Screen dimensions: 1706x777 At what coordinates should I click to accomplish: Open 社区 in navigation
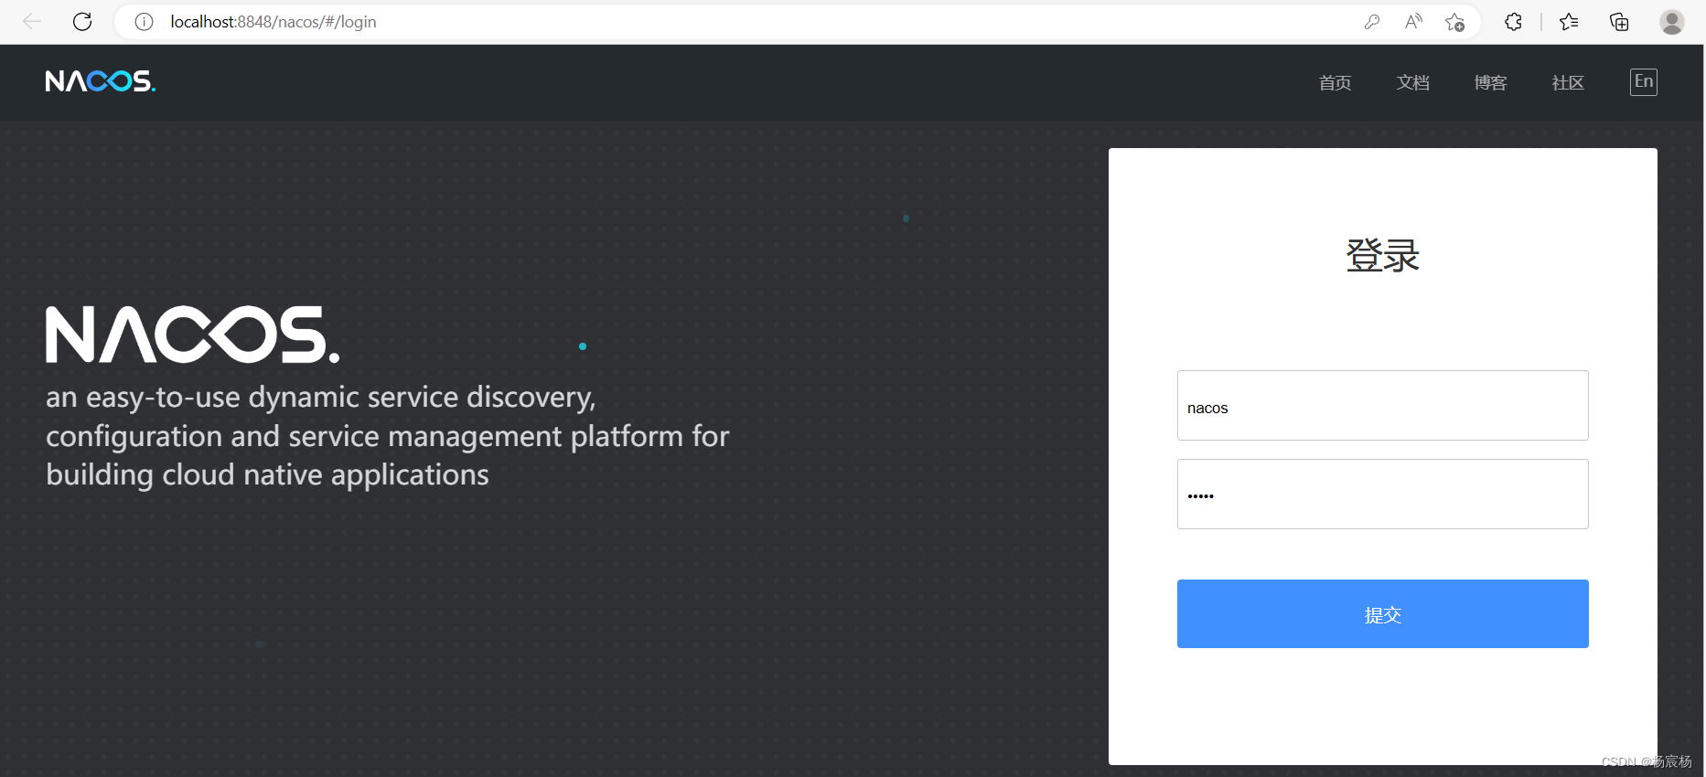click(x=1568, y=83)
